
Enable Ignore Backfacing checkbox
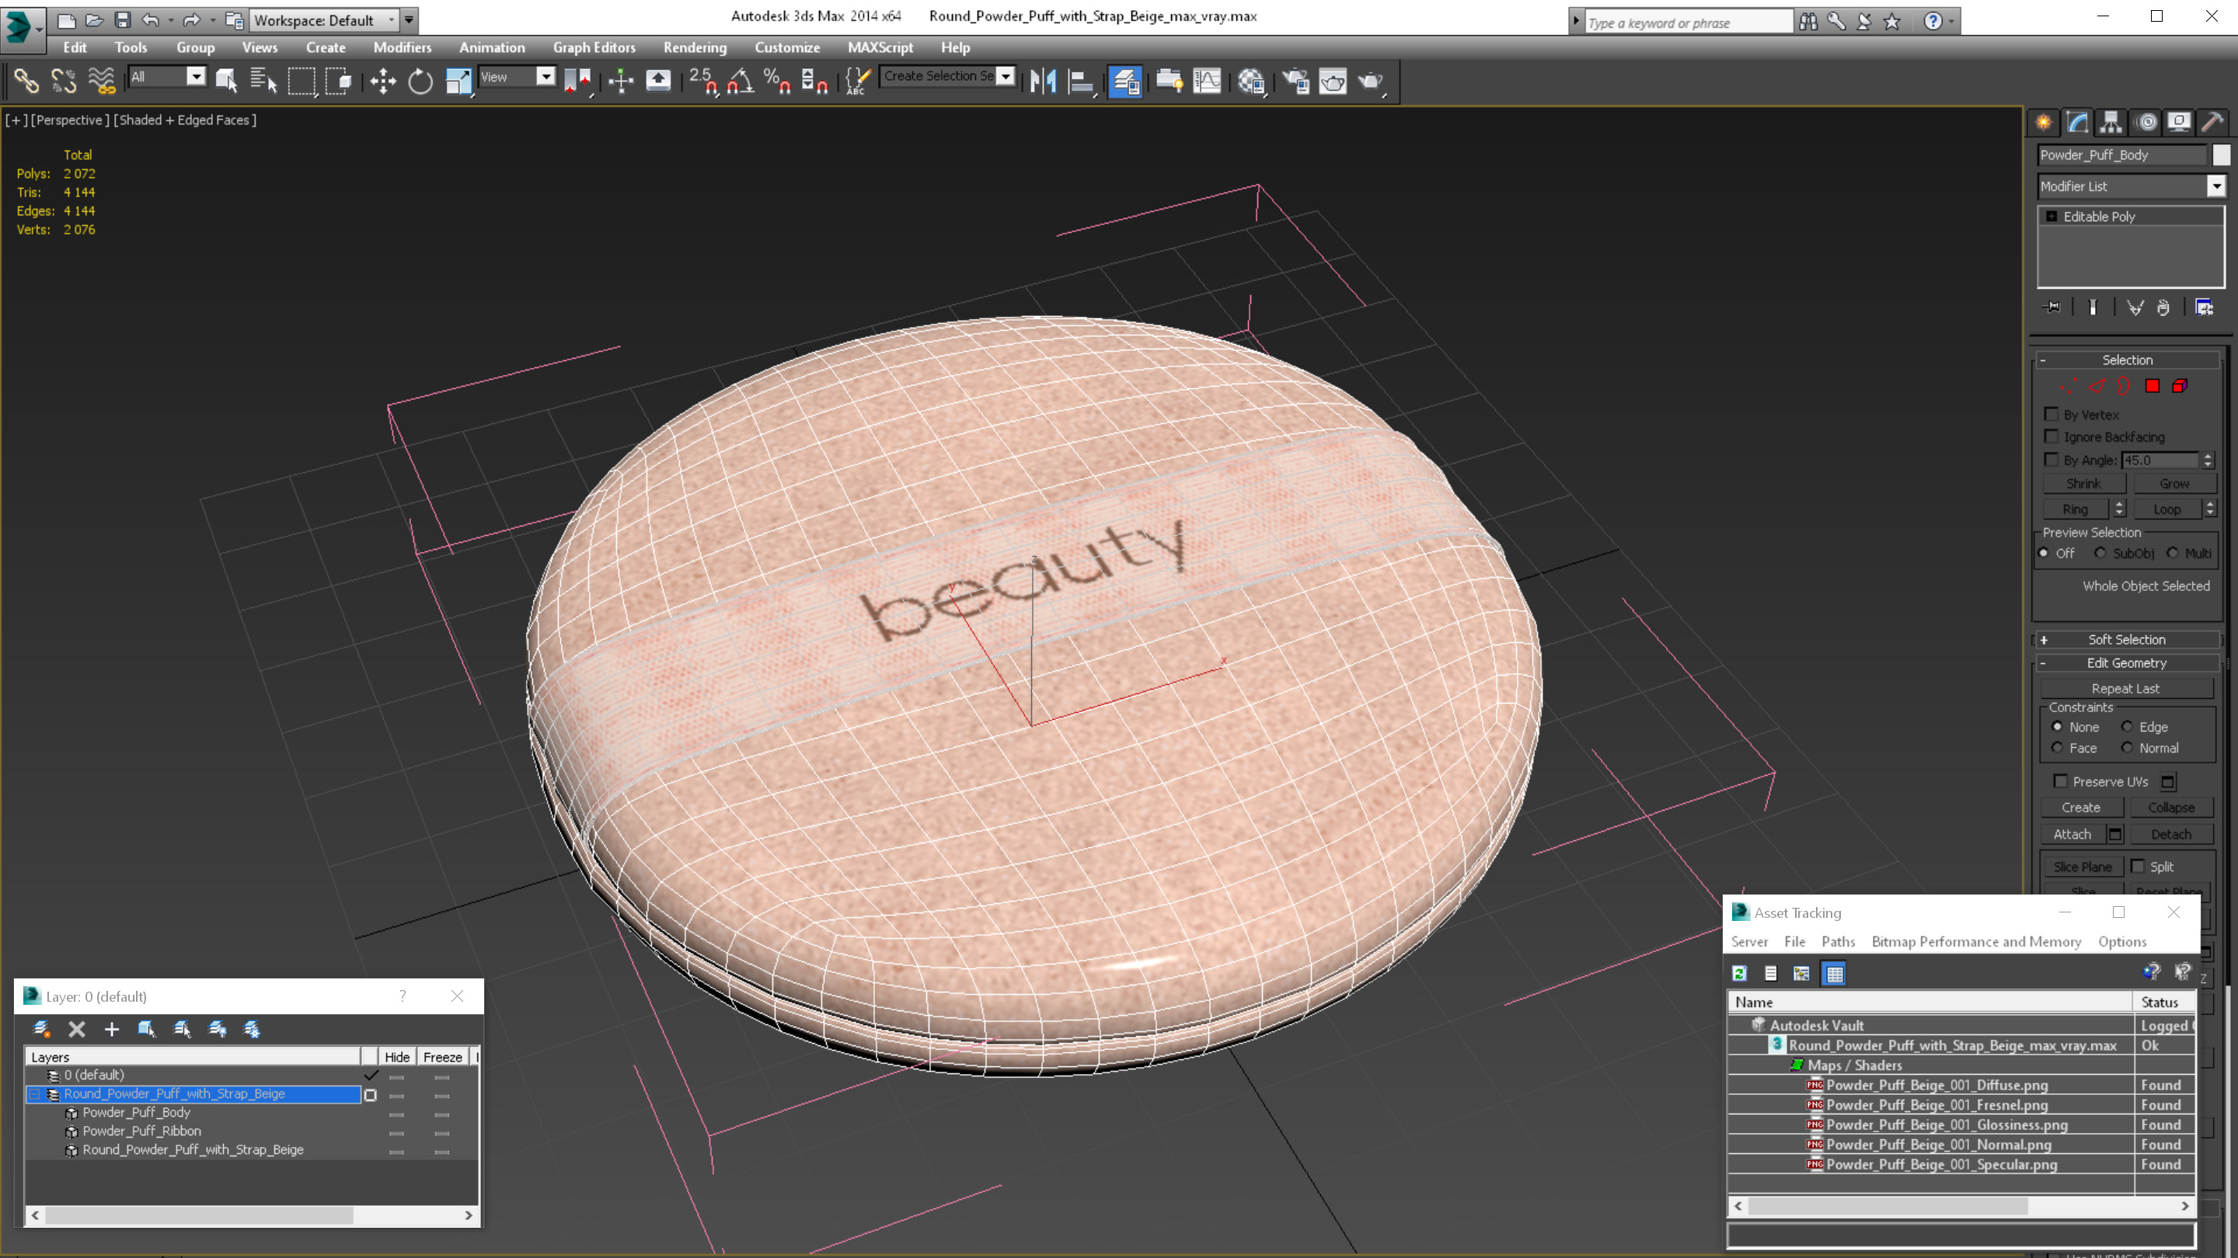coord(2051,436)
